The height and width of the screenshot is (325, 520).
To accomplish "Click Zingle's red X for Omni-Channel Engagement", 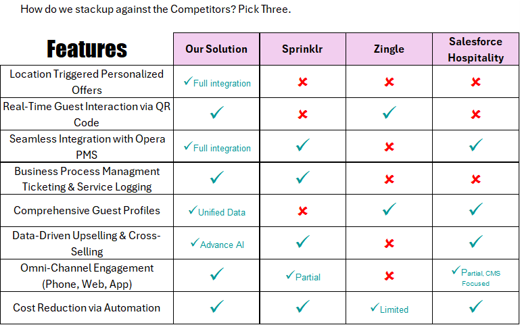I will coord(389,275).
